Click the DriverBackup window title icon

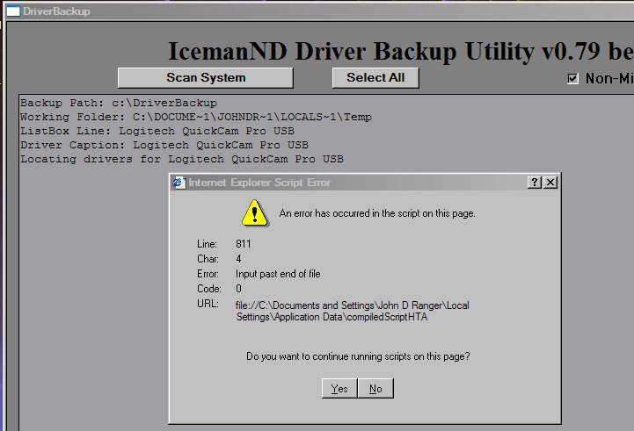(x=12, y=11)
